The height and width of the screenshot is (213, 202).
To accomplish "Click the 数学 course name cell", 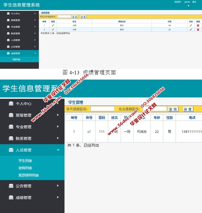I will [x=122, y=30].
